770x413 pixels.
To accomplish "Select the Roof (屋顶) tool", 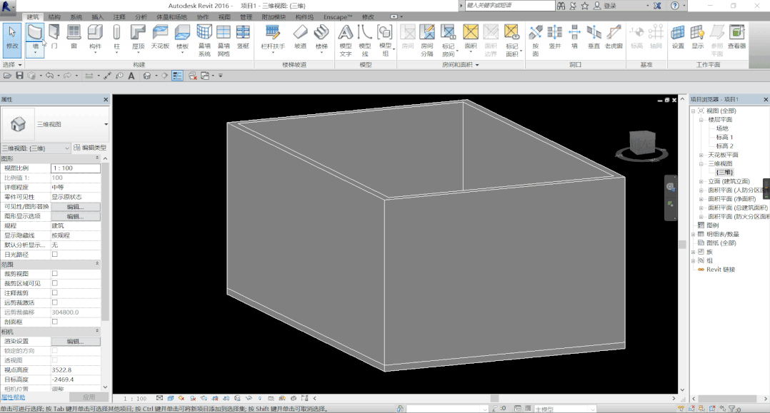I will [138, 37].
